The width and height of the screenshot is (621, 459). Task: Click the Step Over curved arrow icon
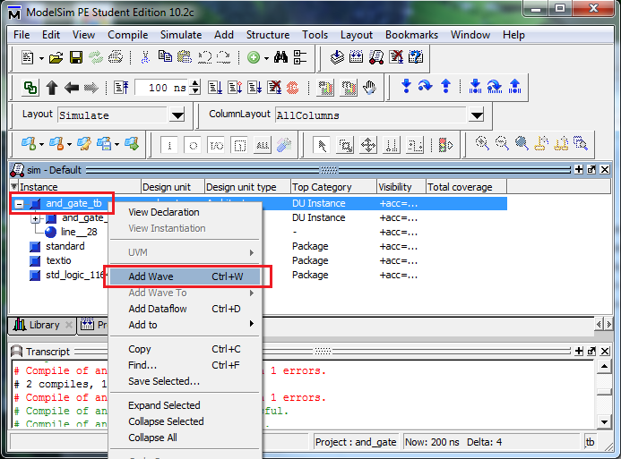[426, 86]
